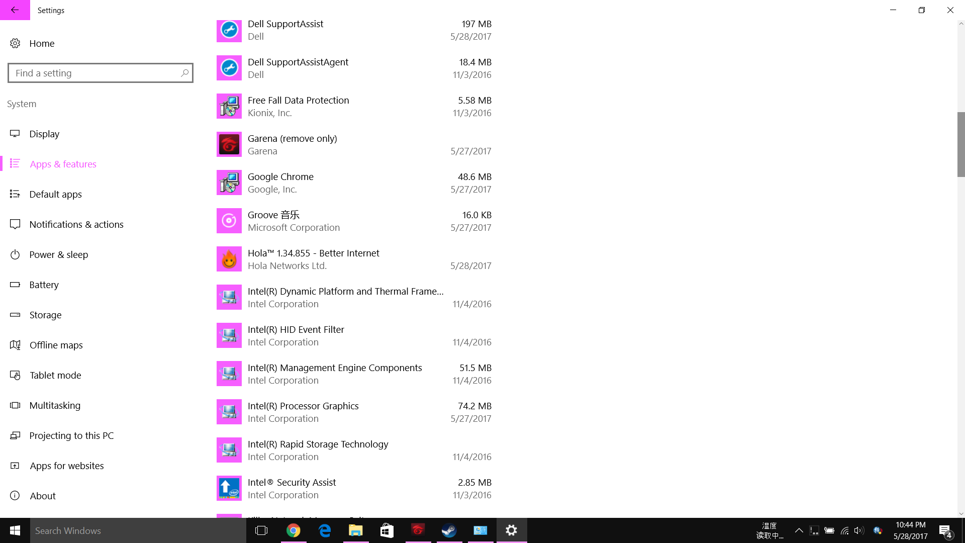
Task: Select the Garena (remove only) entry text
Action: pos(292,138)
